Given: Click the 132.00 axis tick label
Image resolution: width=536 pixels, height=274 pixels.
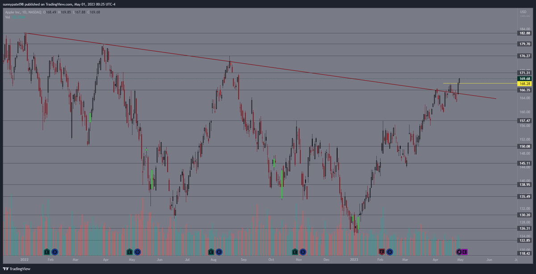Looking at the screenshot, I should coord(524,208).
